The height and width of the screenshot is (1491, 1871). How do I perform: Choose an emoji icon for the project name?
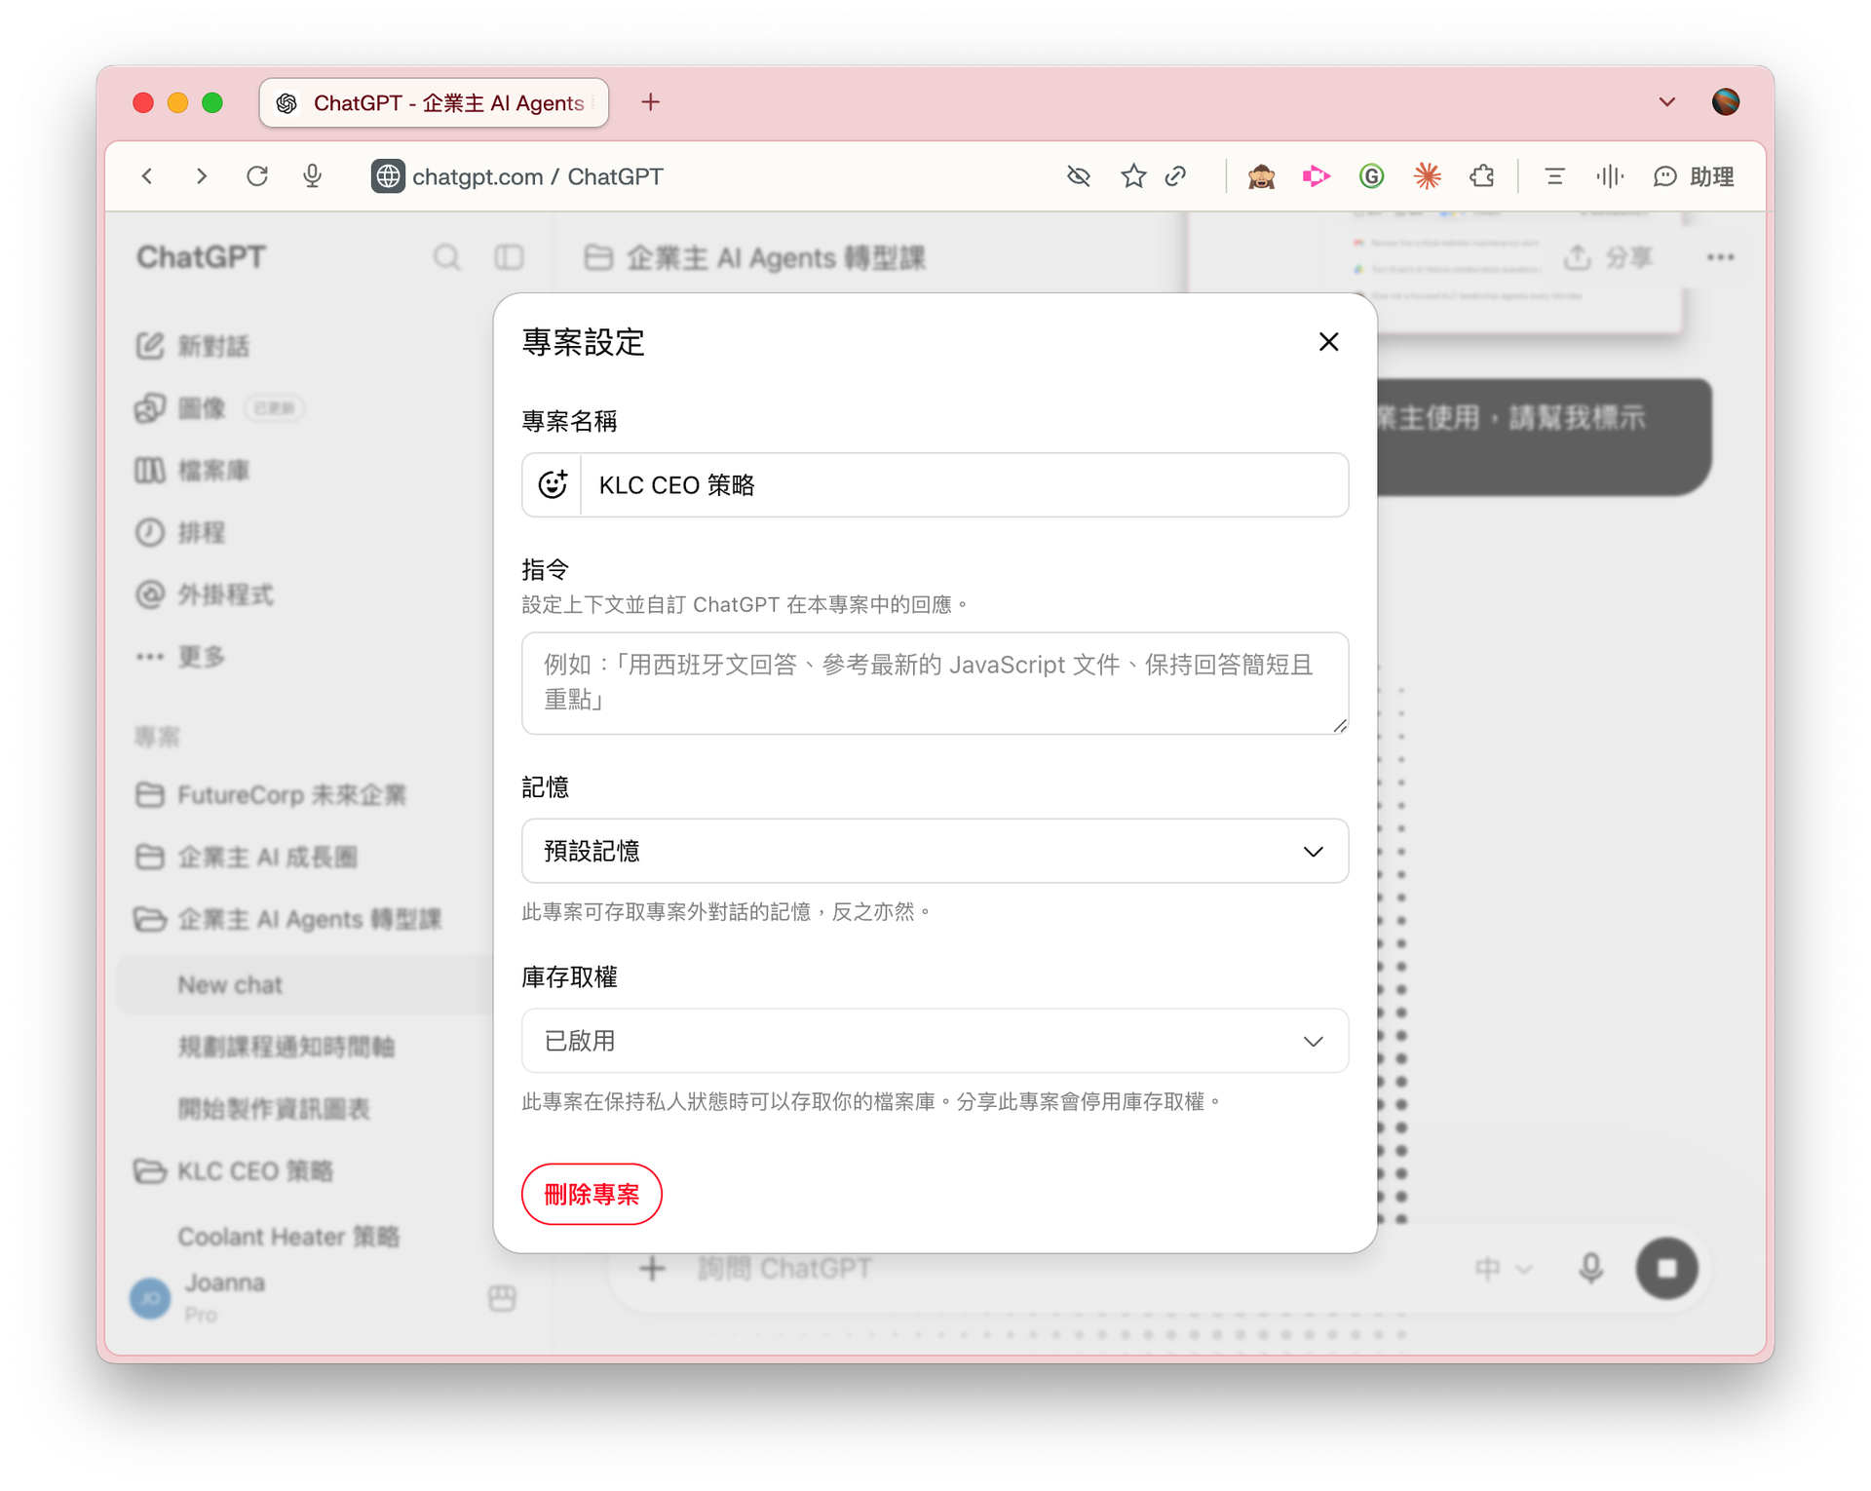point(553,484)
